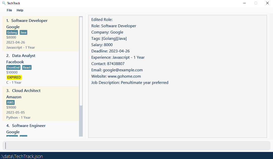Screen dimensions: 273x159
Task: Click Javascript - 1 Year in role card
Action: [20, 47]
